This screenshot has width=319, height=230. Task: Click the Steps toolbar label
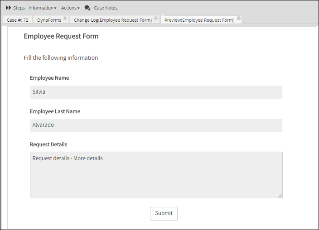pyautogui.click(x=19, y=8)
